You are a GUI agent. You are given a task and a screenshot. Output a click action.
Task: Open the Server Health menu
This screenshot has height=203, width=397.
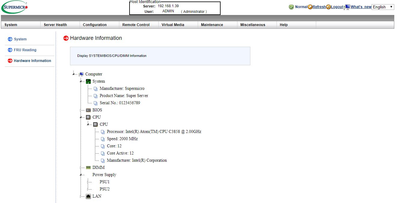click(60, 25)
